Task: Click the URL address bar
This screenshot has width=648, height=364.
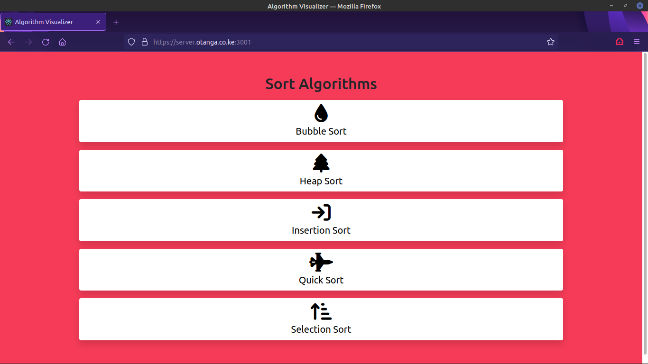Action: pos(332,42)
